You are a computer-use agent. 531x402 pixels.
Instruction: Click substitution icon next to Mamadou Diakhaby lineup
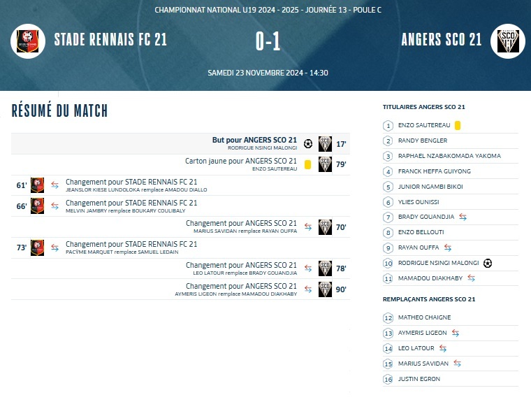pyautogui.click(x=471, y=278)
